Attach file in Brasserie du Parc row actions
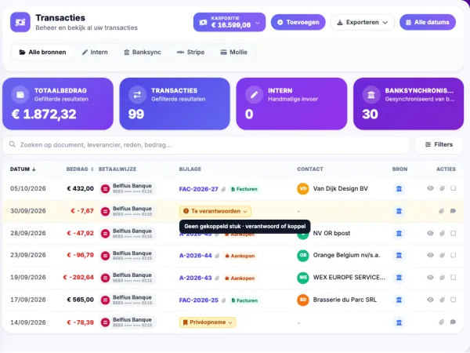The width and height of the screenshot is (470, 353). coord(442,300)
